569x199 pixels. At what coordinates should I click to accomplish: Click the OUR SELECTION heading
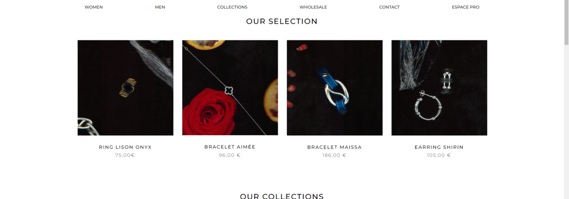point(282,21)
